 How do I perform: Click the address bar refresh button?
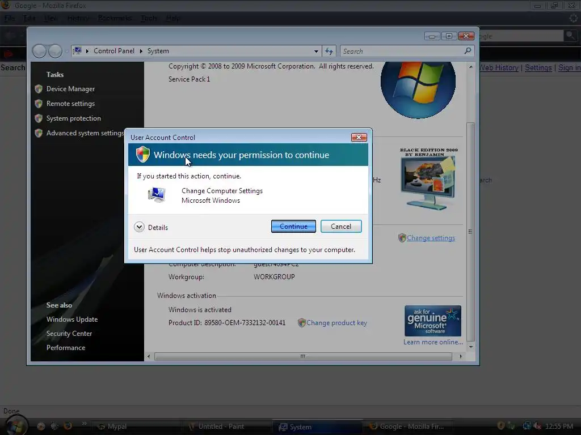(329, 51)
